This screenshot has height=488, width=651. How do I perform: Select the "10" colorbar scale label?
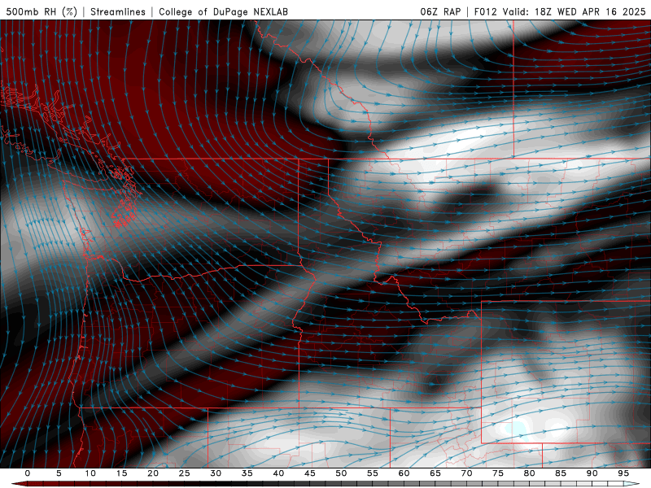coord(90,473)
